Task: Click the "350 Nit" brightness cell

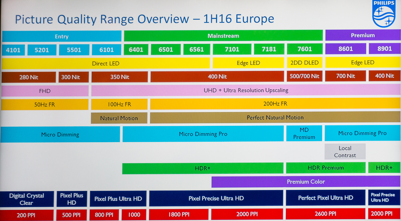Action: coord(120,77)
